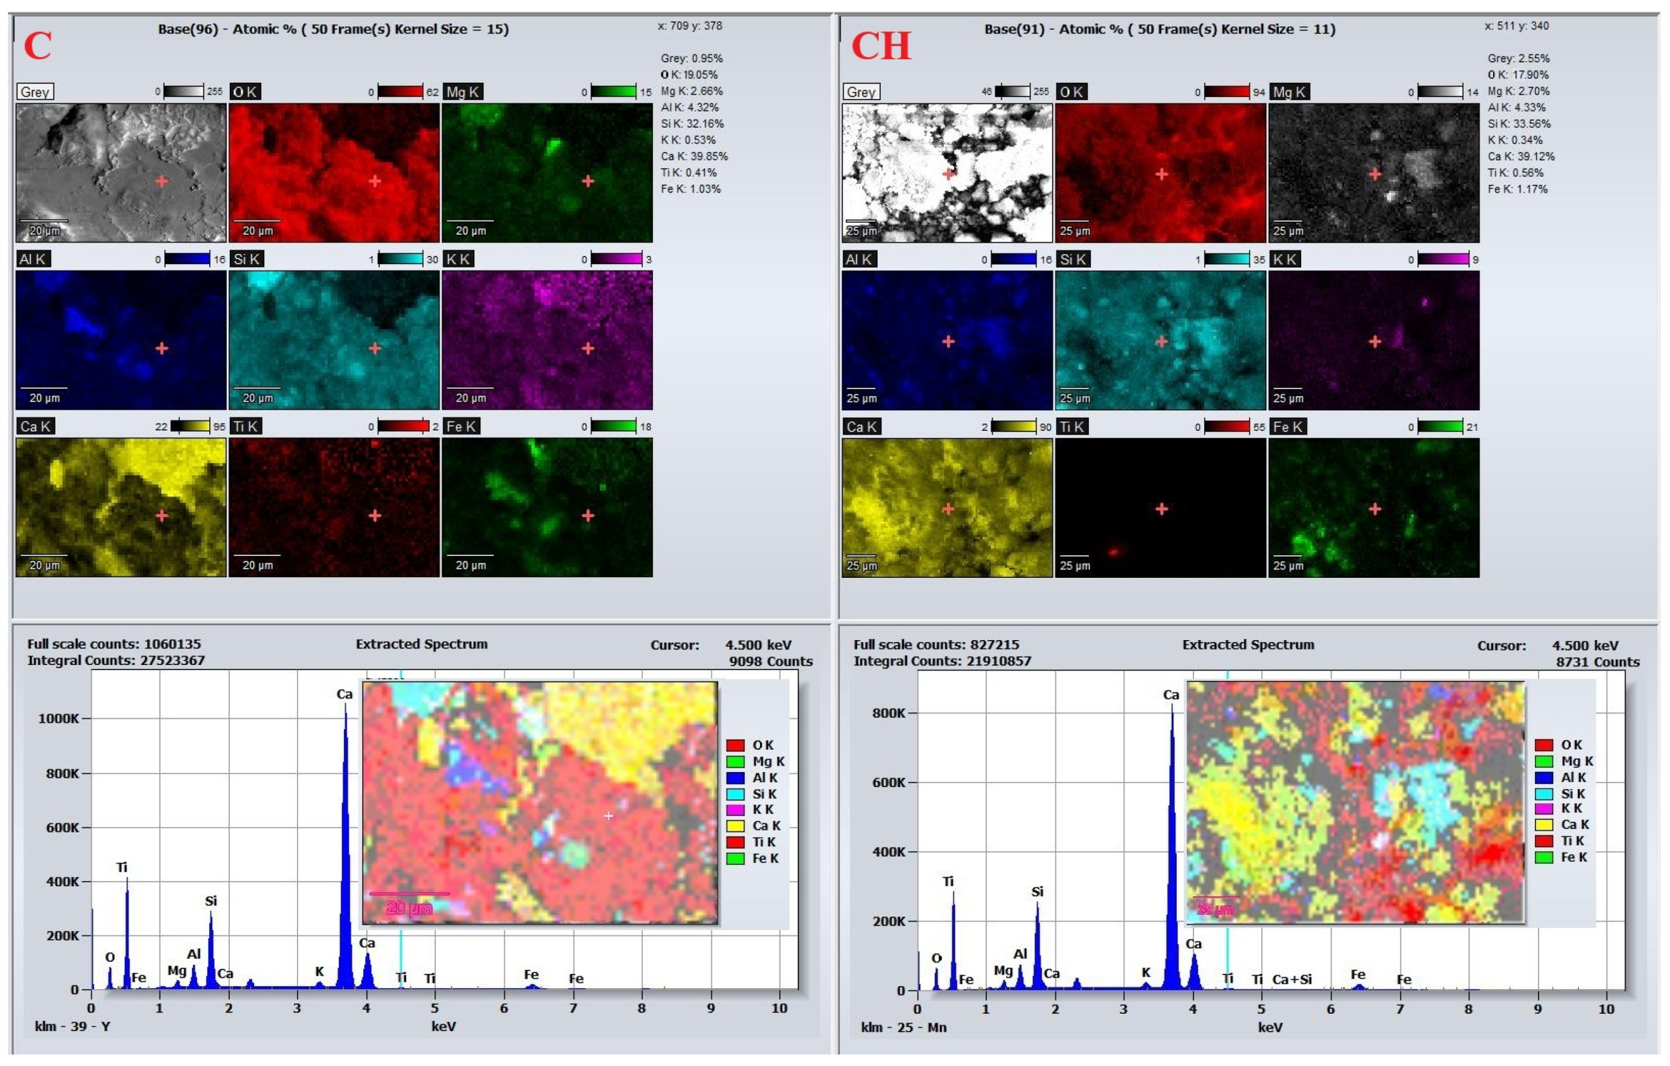Viewport: 1670px width, 1066px height.
Task: Click the Fe K green color scale in panel CH
Action: (1440, 427)
